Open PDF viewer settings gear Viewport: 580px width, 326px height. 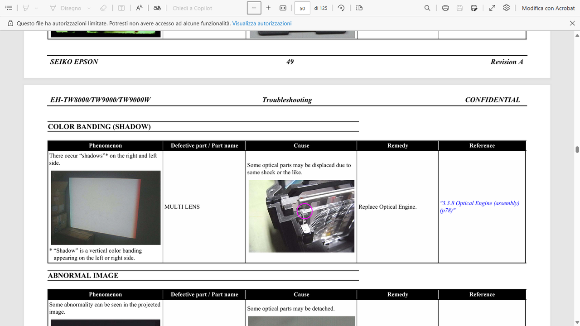click(507, 8)
